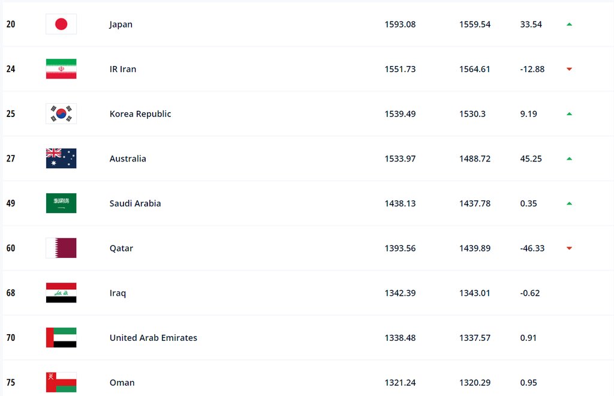Open the Korea Republic team link
The image size is (614, 396).
(140, 114)
